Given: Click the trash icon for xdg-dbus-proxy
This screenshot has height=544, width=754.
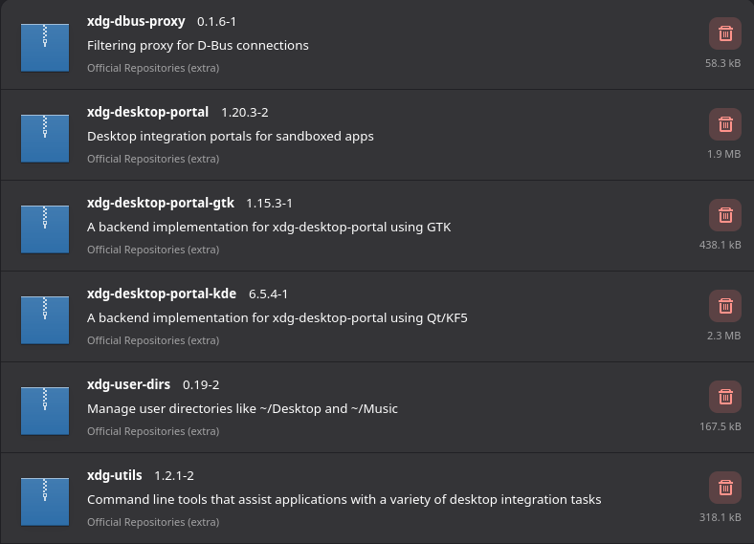Looking at the screenshot, I should point(724,33).
